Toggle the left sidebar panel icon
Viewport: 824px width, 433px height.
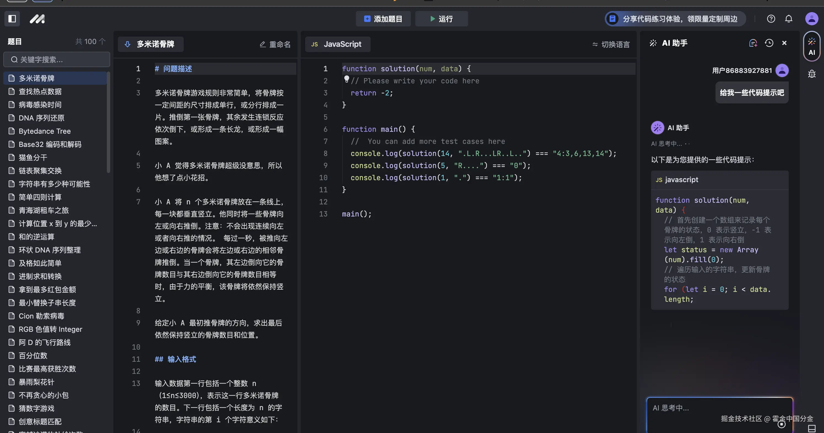[x=12, y=19]
